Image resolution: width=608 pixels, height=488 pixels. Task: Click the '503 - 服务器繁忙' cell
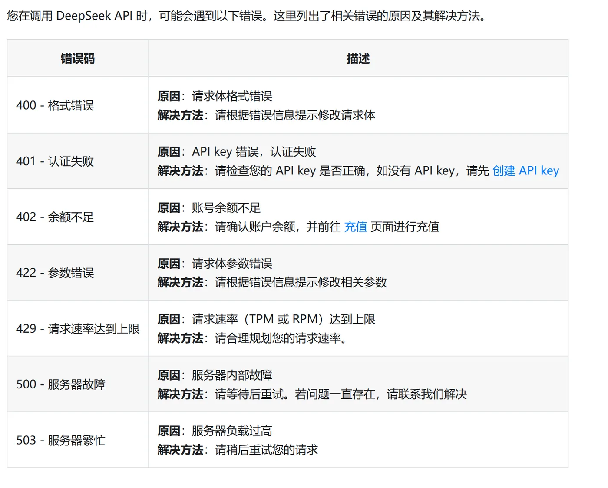[x=78, y=440]
